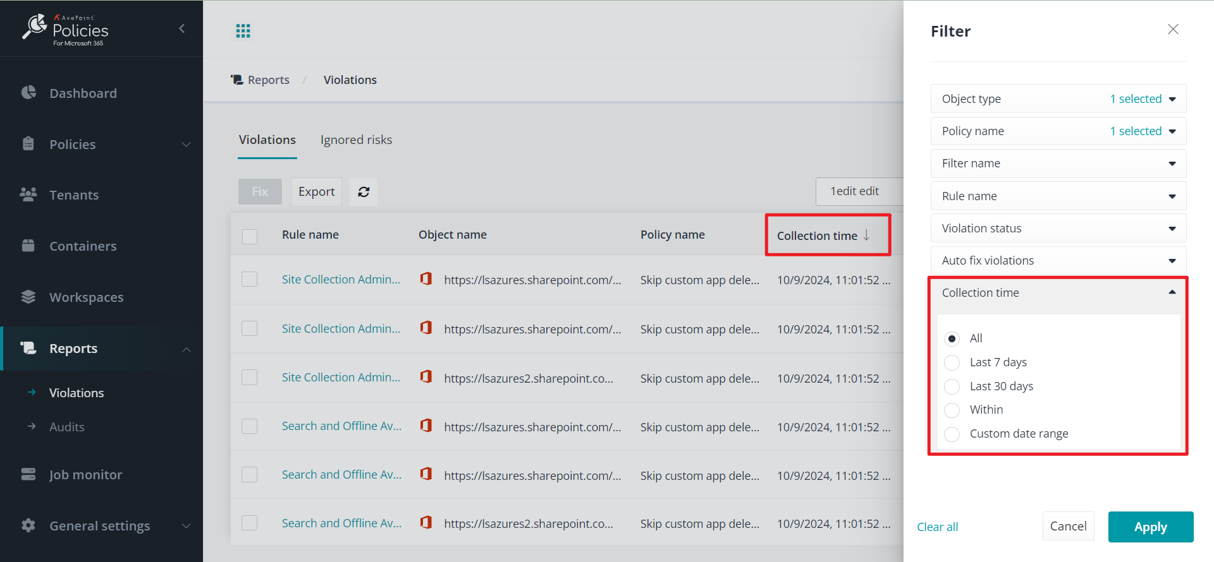Check the last Search and Offline row

coord(250,523)
